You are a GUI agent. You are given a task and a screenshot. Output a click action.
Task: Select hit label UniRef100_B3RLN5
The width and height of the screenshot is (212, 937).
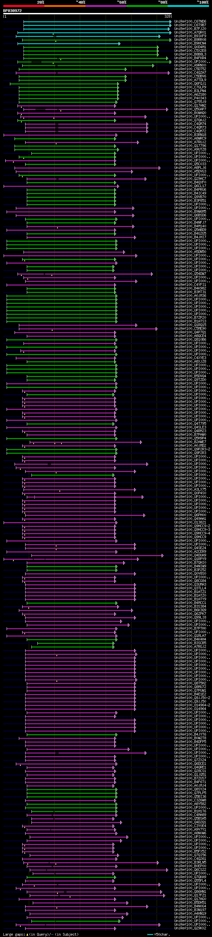coord(190,863)
